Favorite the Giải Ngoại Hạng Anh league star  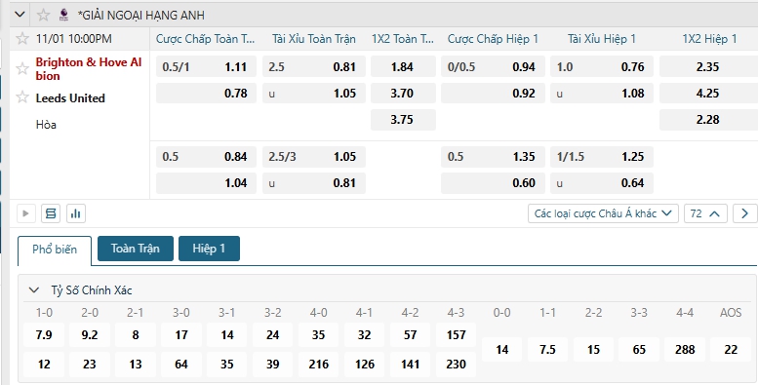pyautogui.click(x=44, y=15)
